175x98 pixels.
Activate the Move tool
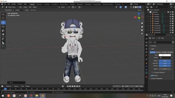coord(3,23)
